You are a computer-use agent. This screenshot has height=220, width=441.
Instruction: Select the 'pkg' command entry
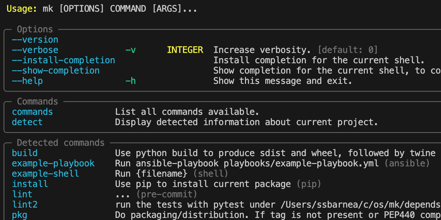point(20,215)
